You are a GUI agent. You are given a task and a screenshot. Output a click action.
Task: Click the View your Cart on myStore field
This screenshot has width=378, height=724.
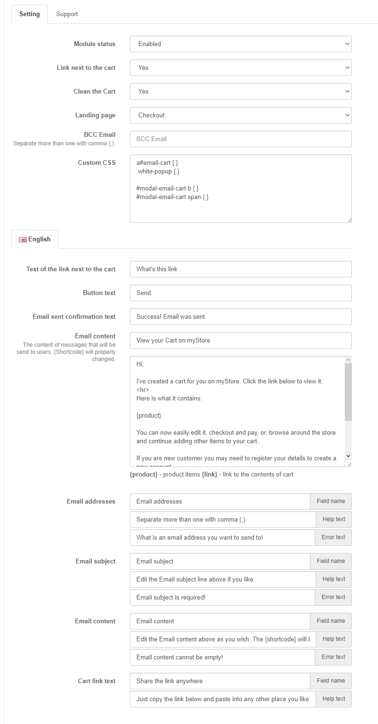241,340
